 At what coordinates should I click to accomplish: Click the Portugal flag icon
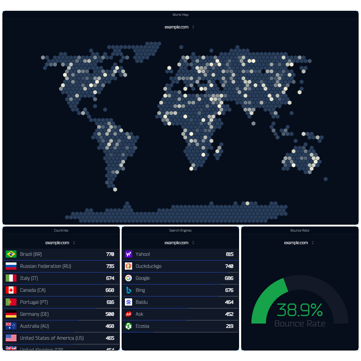11,302
